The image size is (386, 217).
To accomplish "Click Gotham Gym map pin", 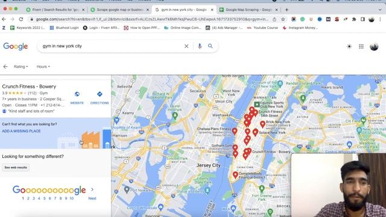I will [x=235, y=147].
